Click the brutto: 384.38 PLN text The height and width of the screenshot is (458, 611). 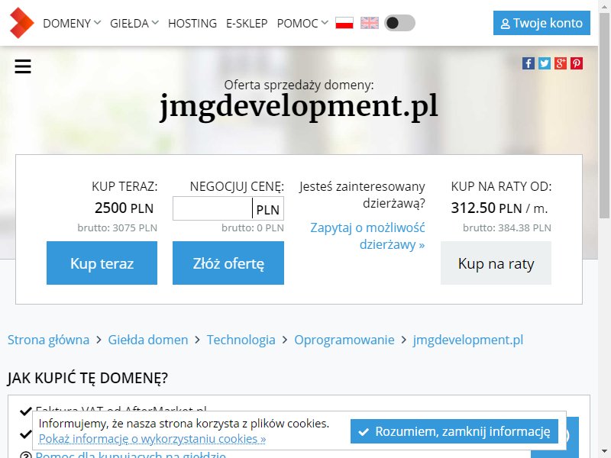[x=507, y=227]
